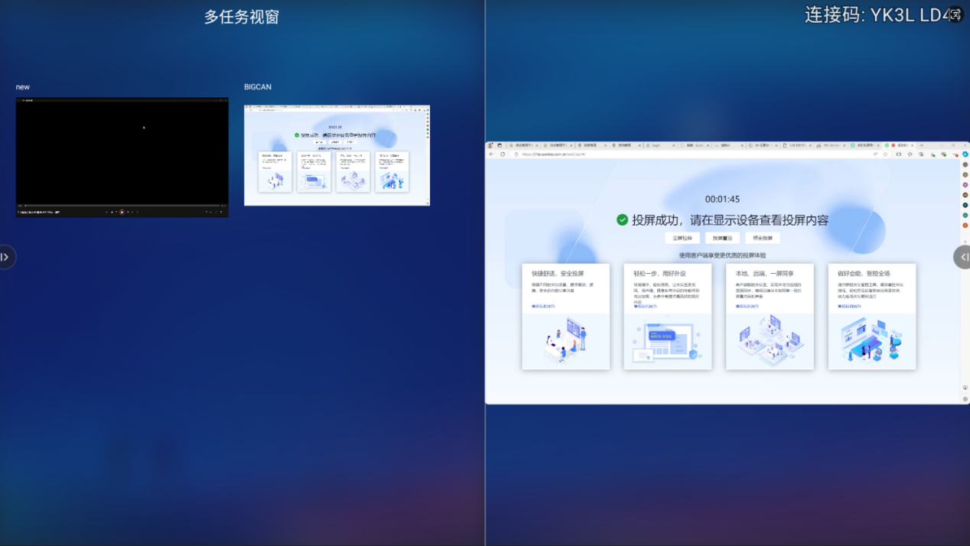The height and width of the screenshot is (546, 970).
Task: Click the 全屏投屏 button
Action: tap(682, 238)
